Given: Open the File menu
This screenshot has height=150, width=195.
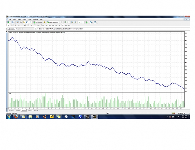Looking at the screenshot, I should click(x=10, y=20).
